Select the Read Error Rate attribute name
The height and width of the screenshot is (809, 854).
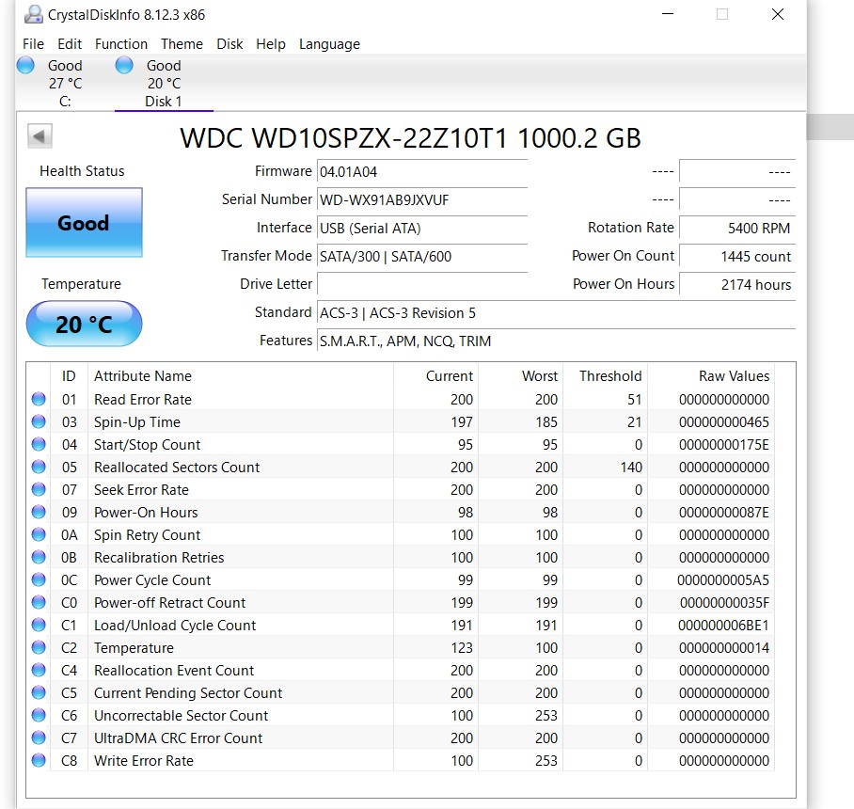pos(143,400)
